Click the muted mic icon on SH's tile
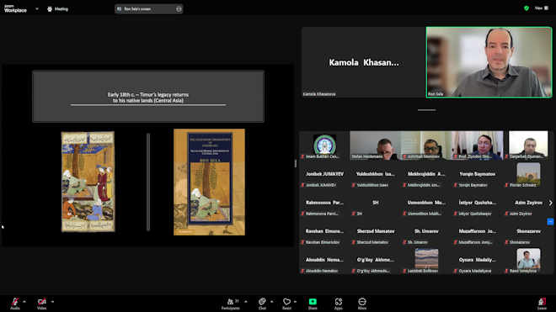Screen dimensions: 556x312 click(x=354, y=214)
